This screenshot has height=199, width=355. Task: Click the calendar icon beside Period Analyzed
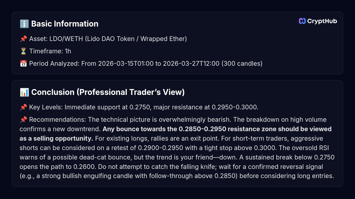click(x=23, y=64)
